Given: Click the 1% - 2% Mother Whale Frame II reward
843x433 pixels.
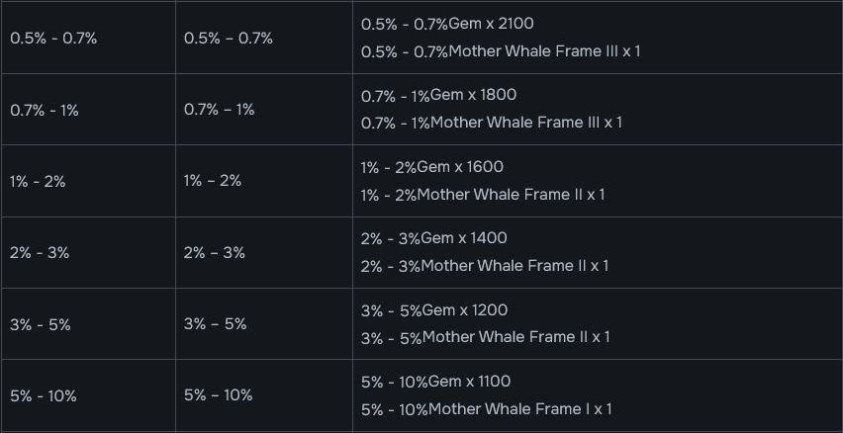Looking at the screenshot, I should click(483, 195).
